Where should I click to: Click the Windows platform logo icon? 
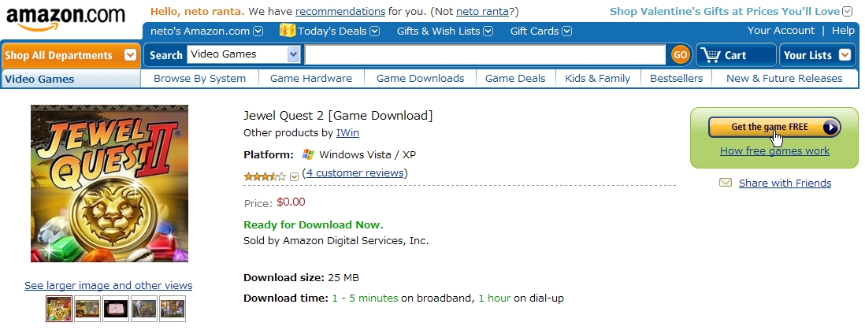point(308,154)
